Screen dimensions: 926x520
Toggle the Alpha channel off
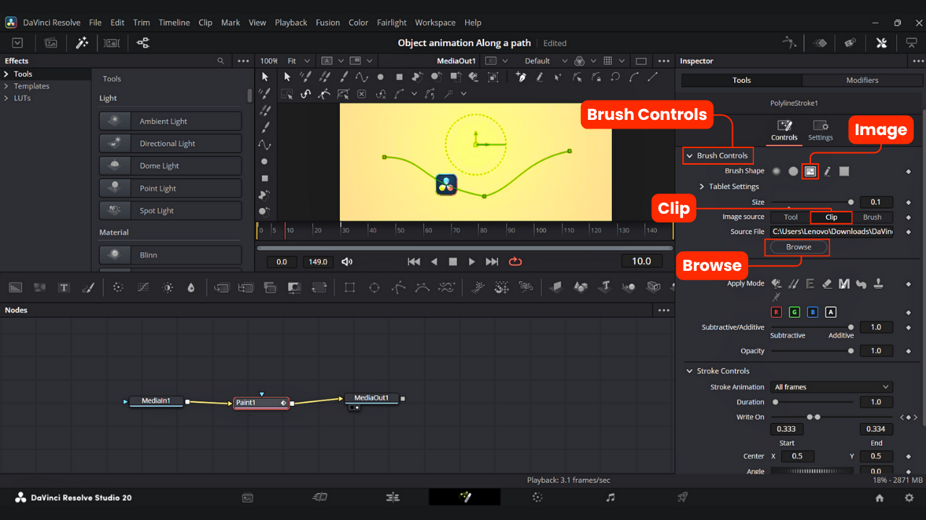pos(831,312)
